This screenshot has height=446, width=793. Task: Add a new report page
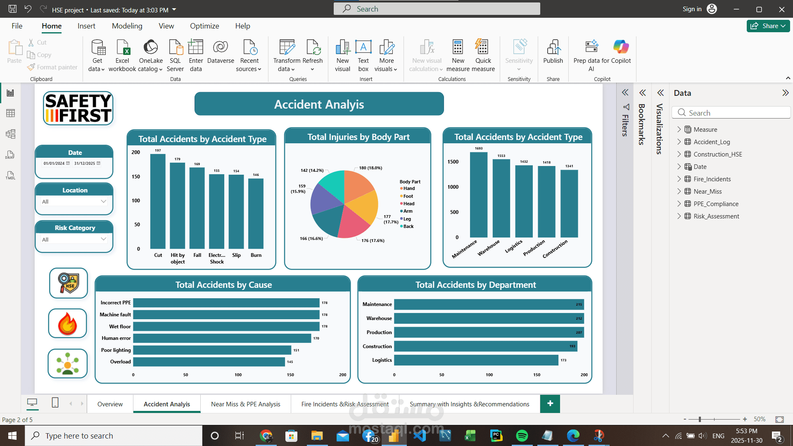[550, 403]
